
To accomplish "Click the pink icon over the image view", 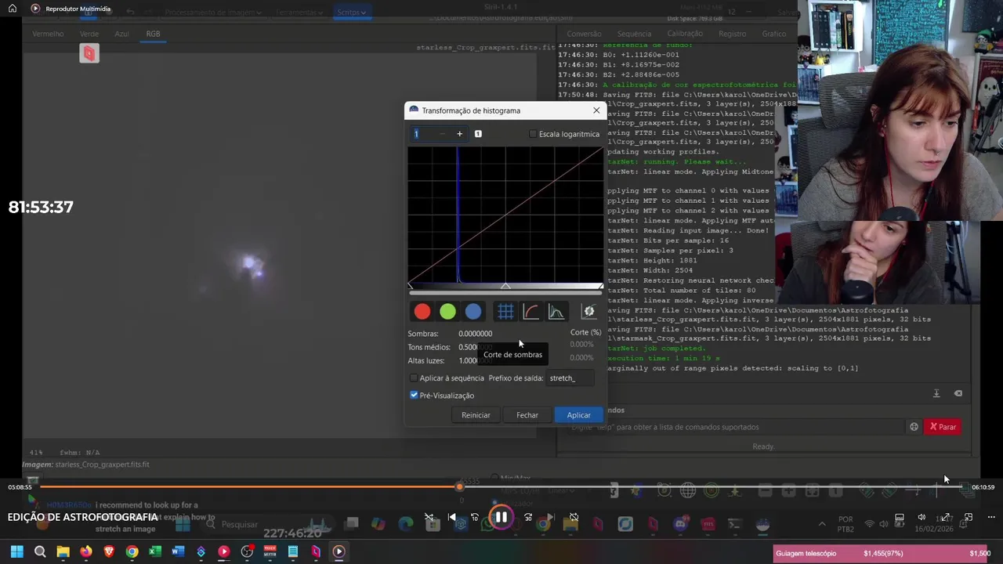I will (x=89, y=53).
